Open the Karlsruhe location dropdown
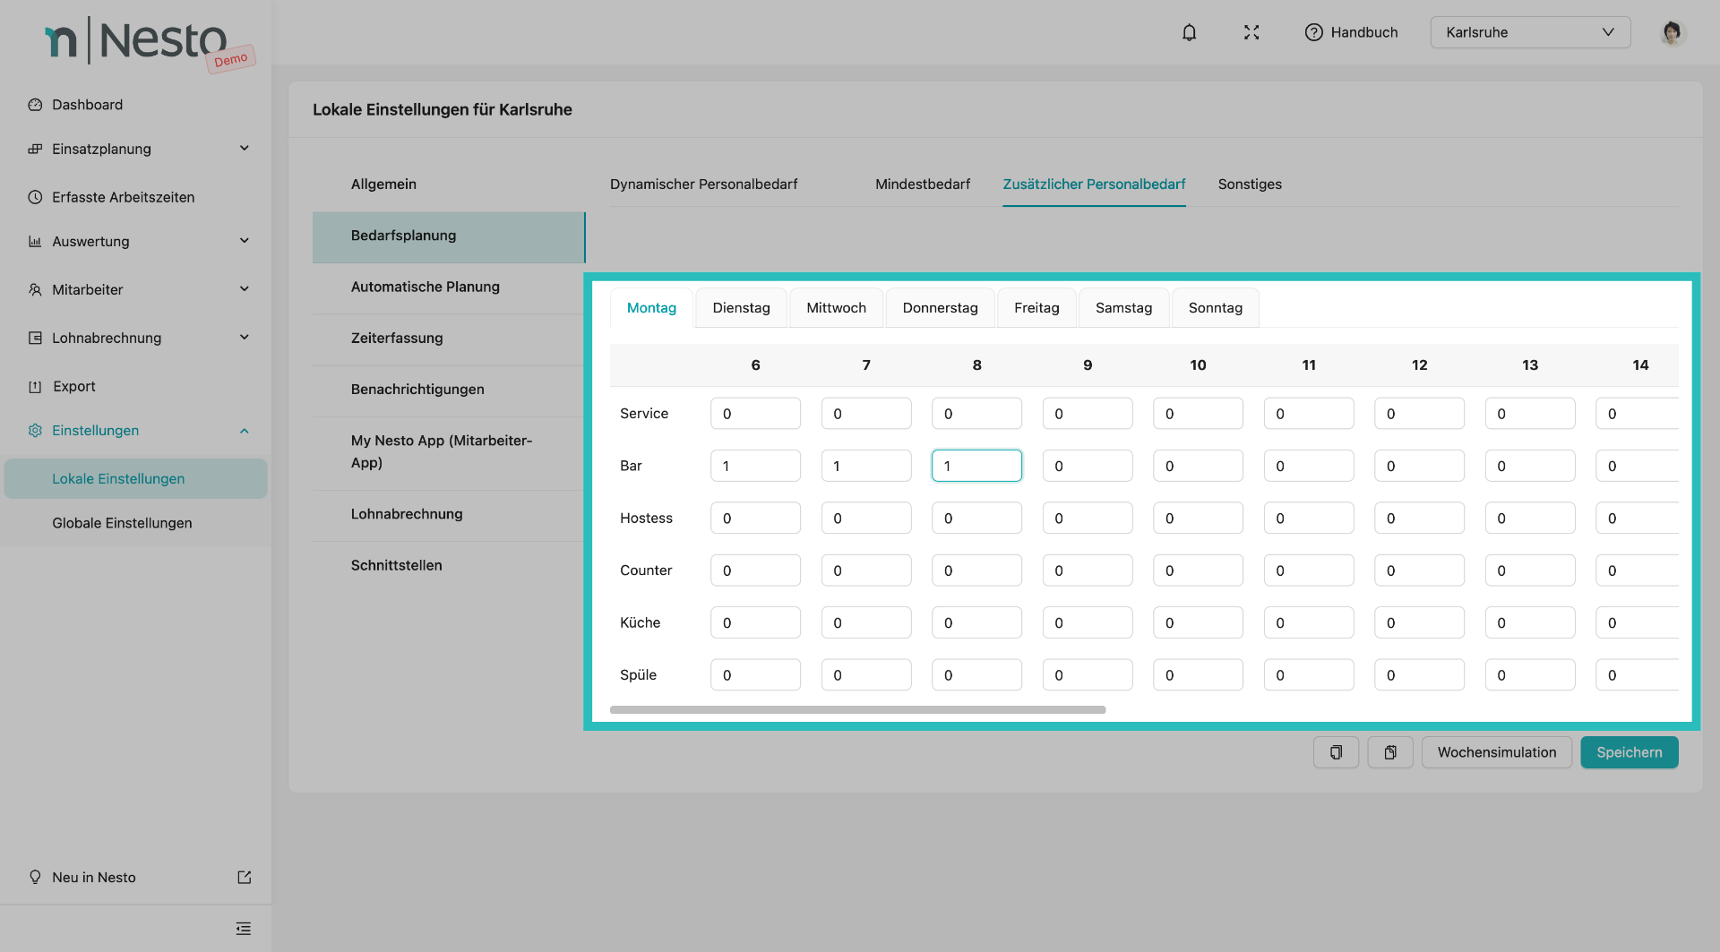 pos(1529,32)
